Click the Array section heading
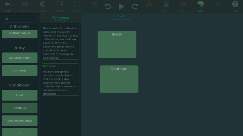Viewport: 243px width, 136px height. pyautogui.click(x=20, y=48)
